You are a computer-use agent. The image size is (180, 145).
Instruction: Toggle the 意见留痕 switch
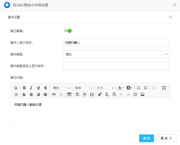click(68, 31)
